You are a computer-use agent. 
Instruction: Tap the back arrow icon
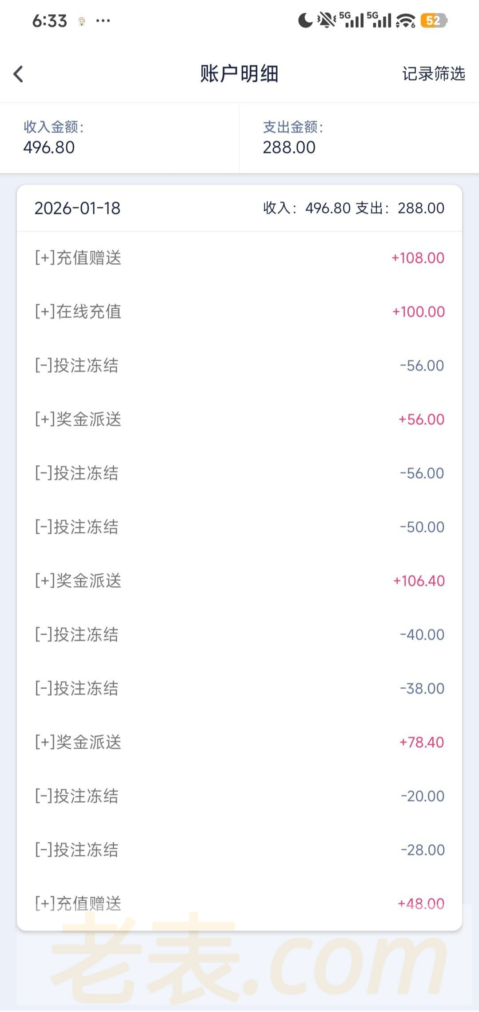18,74
